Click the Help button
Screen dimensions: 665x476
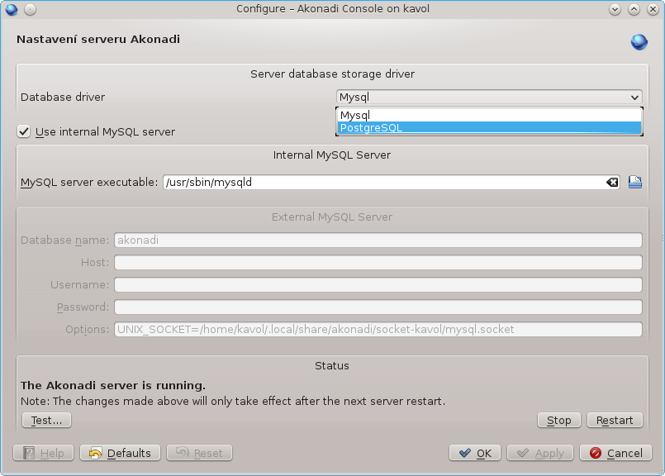pyautogui.click(x=43, y=453)
